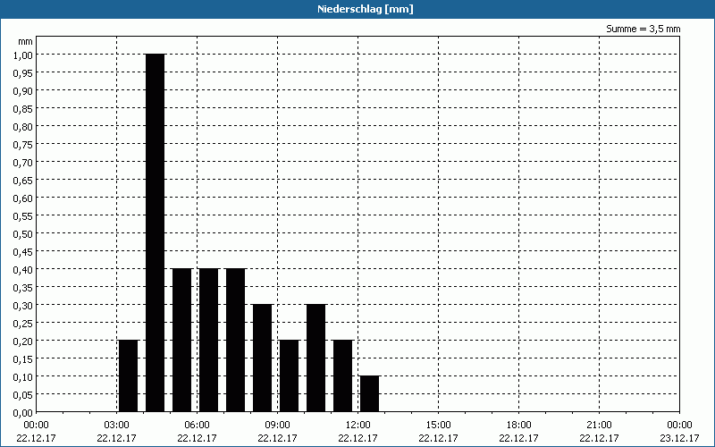
Task: Select the 0,30 y-axis label
Action: [x=23, y=305]
